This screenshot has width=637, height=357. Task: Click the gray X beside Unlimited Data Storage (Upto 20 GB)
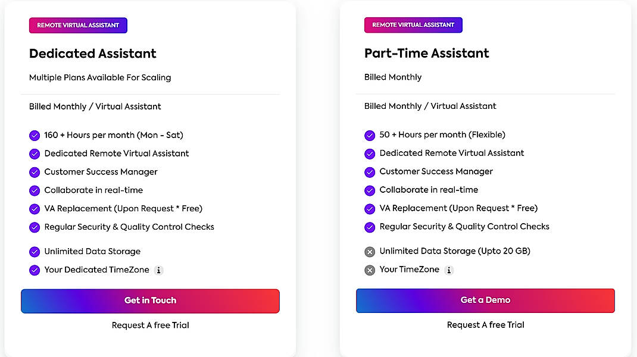coord(370,251)
